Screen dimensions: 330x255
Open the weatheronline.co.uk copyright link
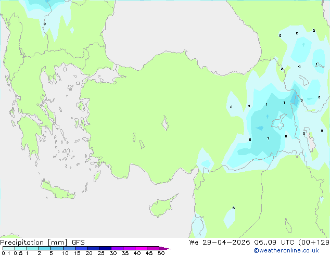(x=286, y=250)
